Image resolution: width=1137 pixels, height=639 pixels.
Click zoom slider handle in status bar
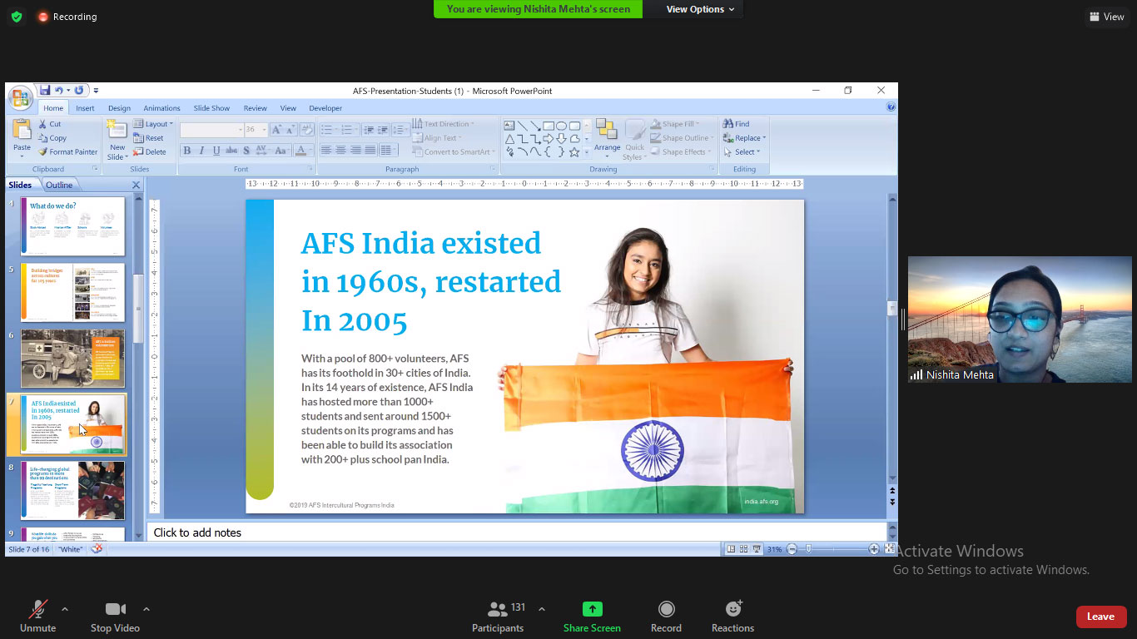(809, 549)
